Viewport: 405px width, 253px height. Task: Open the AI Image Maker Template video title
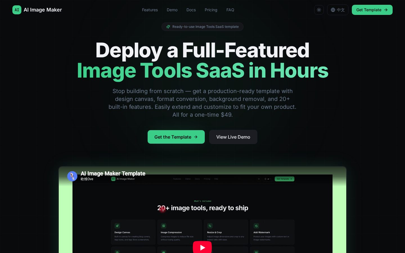pos(113,173)
